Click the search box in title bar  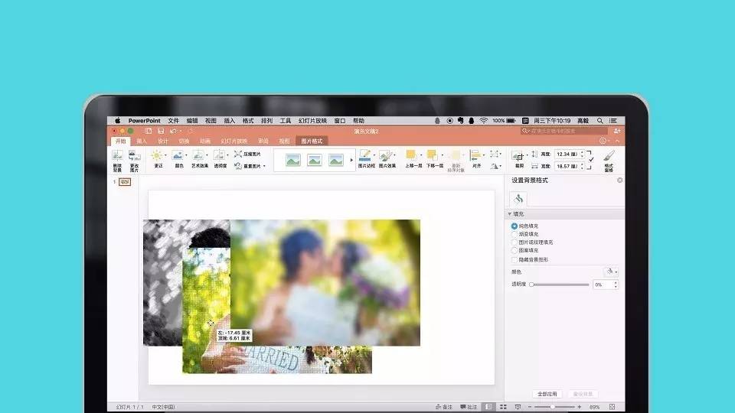pos(564,131)
